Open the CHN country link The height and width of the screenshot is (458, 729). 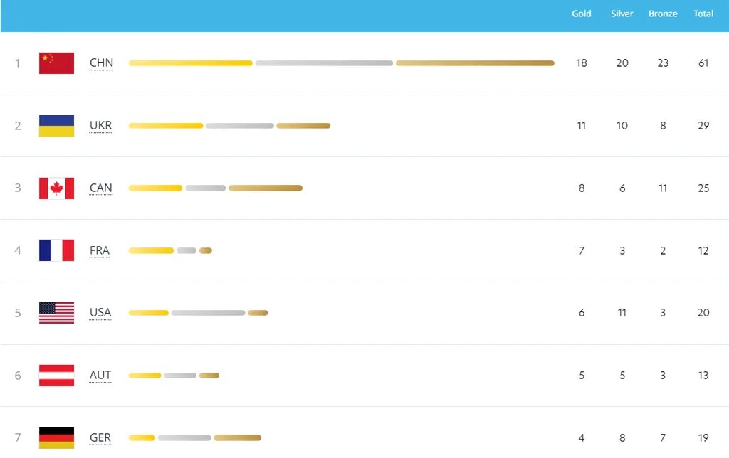click(x=101, y=63)
